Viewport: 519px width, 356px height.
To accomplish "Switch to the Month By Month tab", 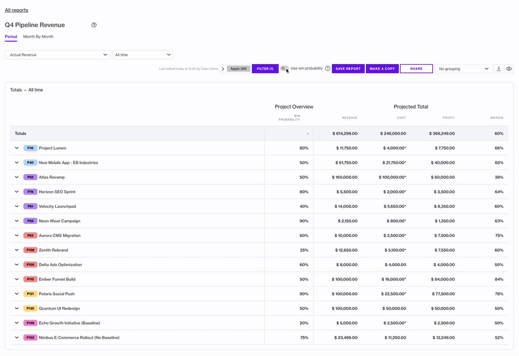I will [38, 37].
